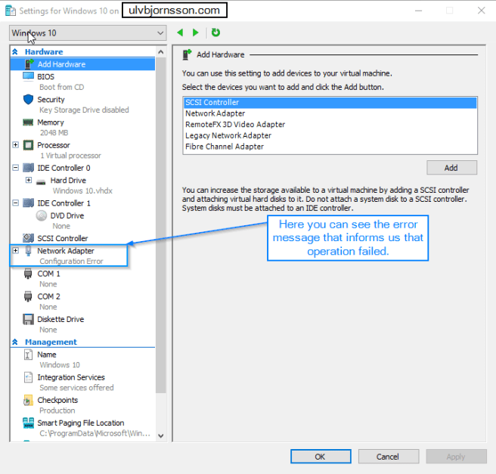The height and width of the screenshot is (474, 496).
Task: Select the Diskette Drive tree item
Action: click(60, 319)
